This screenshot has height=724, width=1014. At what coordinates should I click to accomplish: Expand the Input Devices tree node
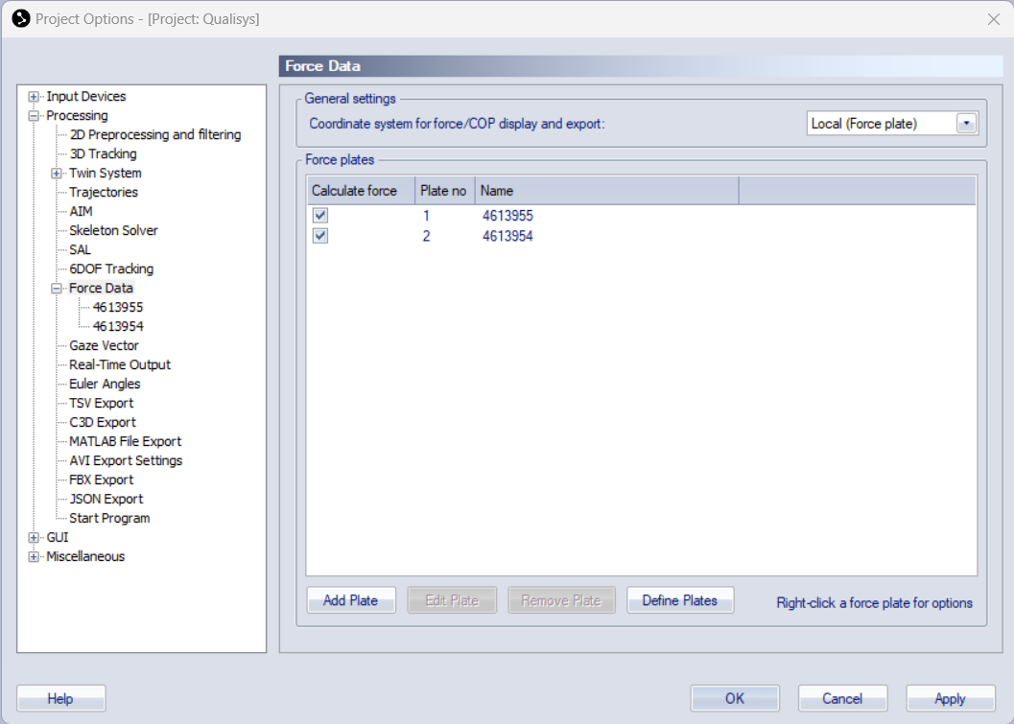click(x=35, y=97)
